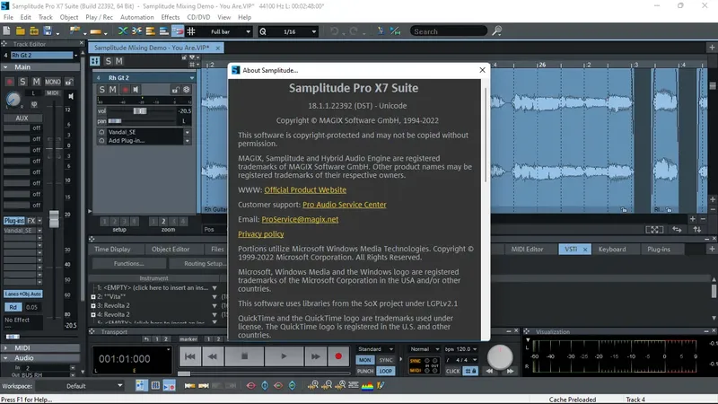Click the open folder icon in toolbar
Screen dimensions: 718x404
click(x=20, y=31)
